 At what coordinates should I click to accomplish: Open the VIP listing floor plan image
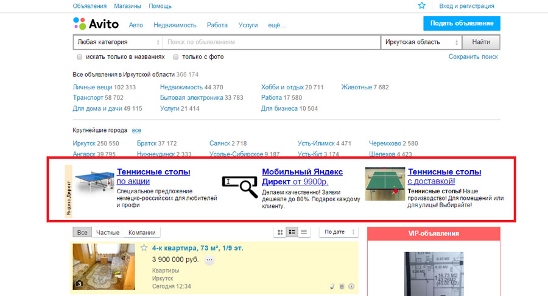[x=434, y=274]
